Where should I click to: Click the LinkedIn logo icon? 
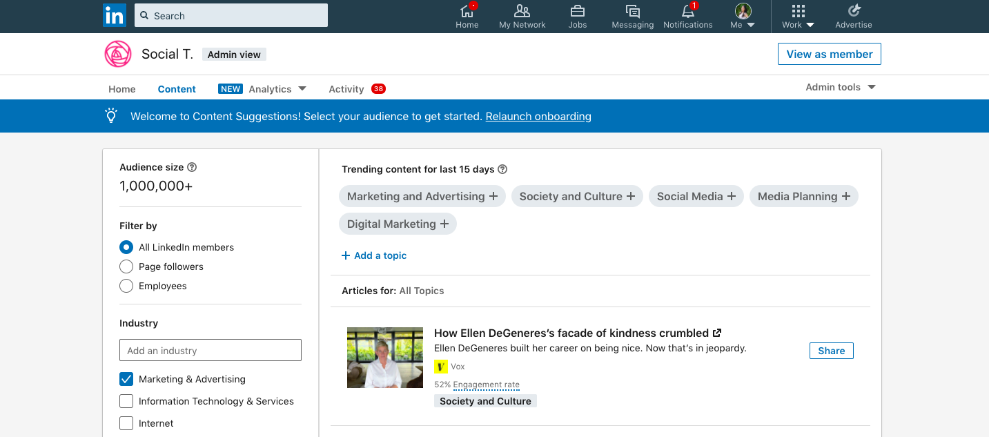pyautogui.click(x=114, y=15)
